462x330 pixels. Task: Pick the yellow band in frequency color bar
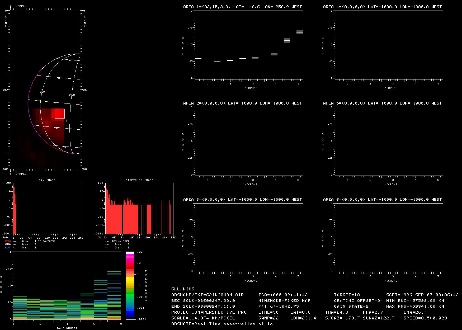[130, 280]
